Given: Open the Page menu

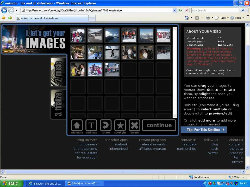Looking at the screenshot, I should click(x=222, y=18).
